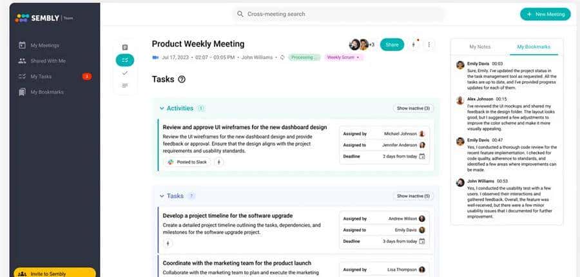Viewport: 580px width, 277px height.
Task: Select the checkmark view icon
Action: click(x=125, y=73)
